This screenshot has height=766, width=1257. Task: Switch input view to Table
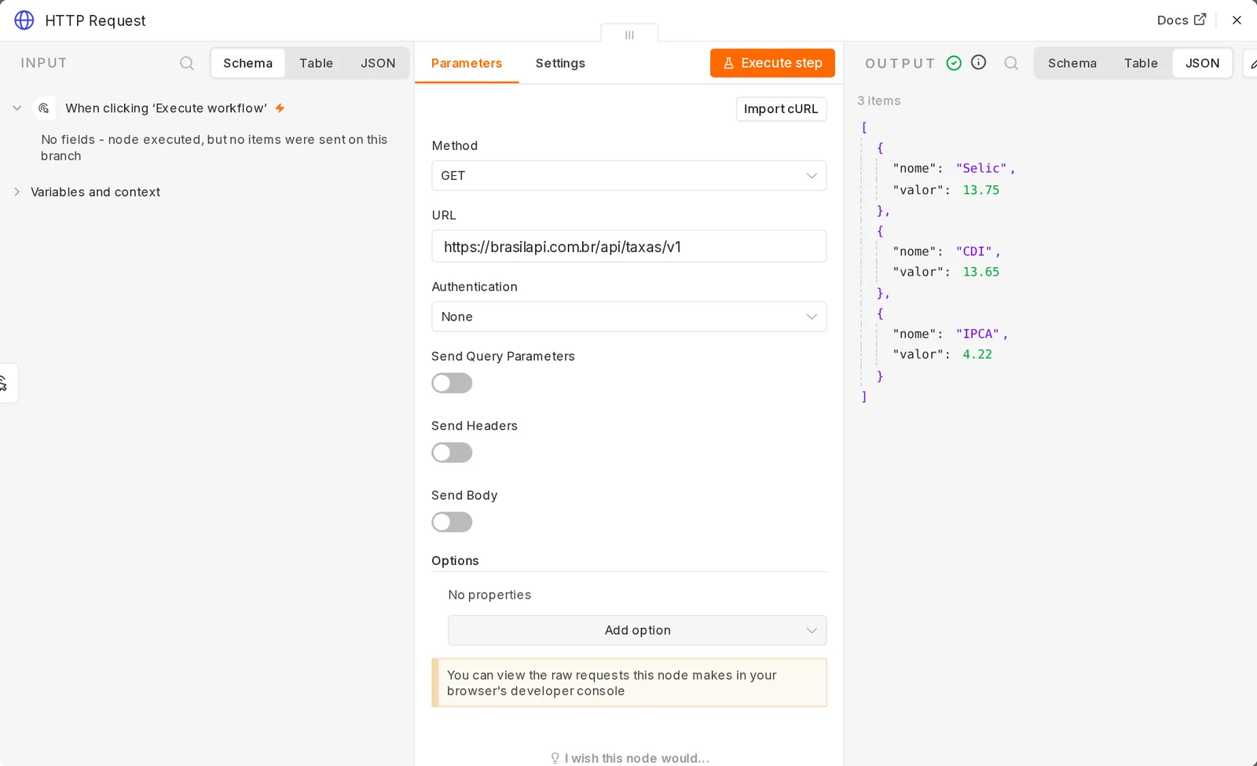tap(316, 63)
